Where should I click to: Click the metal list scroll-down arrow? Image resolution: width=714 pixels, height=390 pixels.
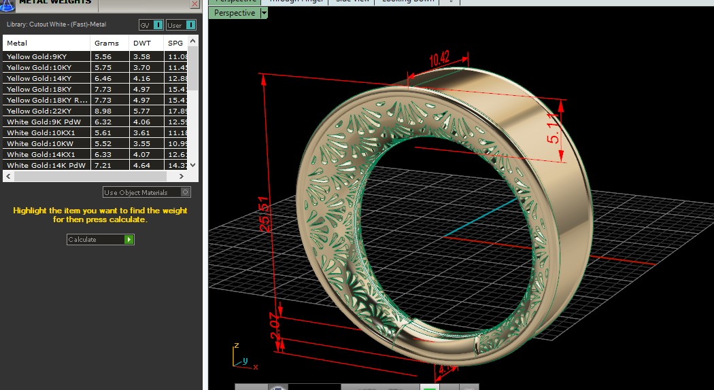click(x=192, y=165)
